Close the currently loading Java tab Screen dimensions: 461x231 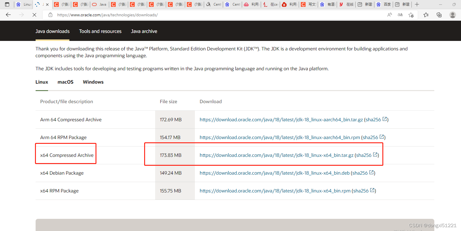[x=47, y=4]
